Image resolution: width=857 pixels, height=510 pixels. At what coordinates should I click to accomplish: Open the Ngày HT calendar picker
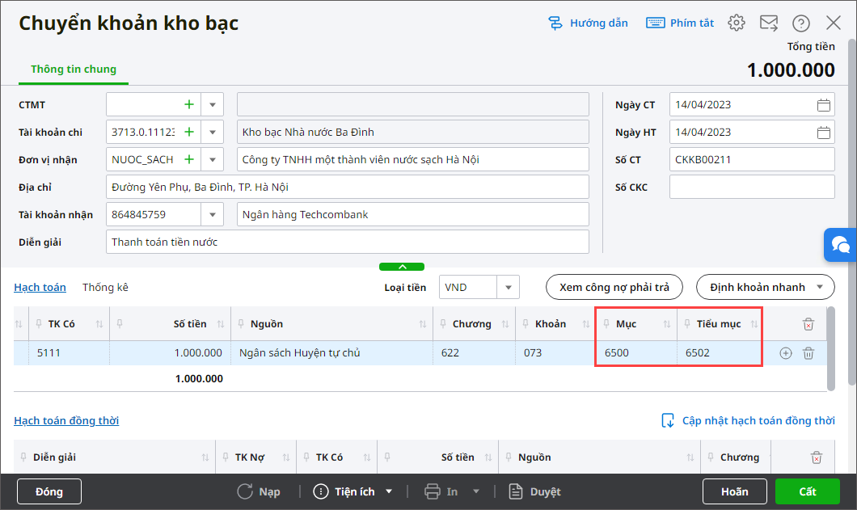click(824, 132)
